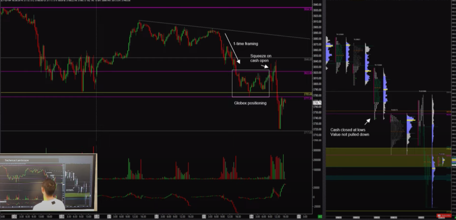Image resolution: width=456 pixels, height=220 pixels.
Task: Click the arrow pointing to cash close lows
Action: (367, 120)
